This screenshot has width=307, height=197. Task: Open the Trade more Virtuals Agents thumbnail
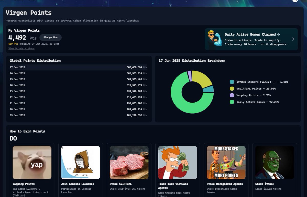(178, 163)
